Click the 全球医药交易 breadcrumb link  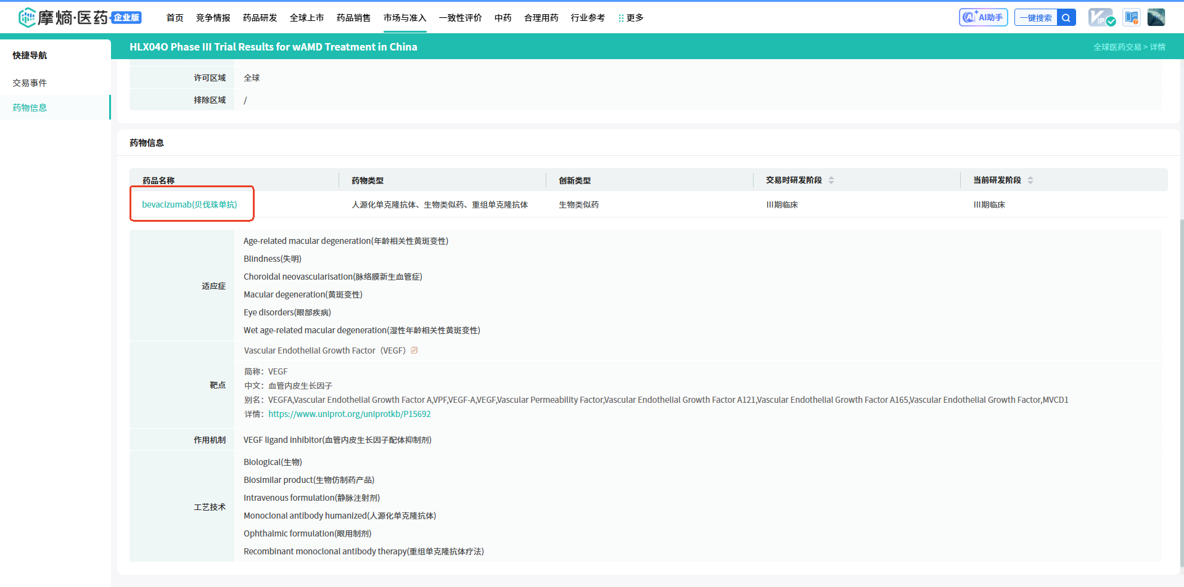coord(1117,47)
